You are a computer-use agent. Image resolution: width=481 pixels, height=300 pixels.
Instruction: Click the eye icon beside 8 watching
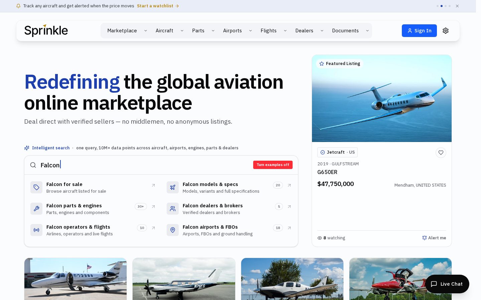[x=320, y=238]
